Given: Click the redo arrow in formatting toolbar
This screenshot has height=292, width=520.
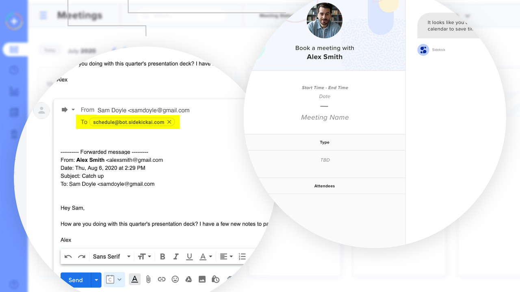Looking at the screenshot, I should (x=82, y=257).
